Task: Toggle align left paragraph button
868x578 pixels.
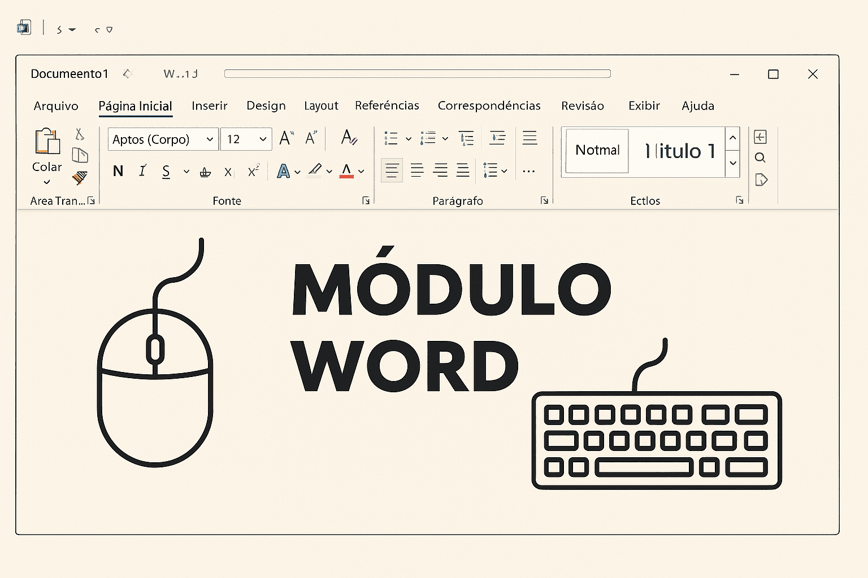Action: 392,170
